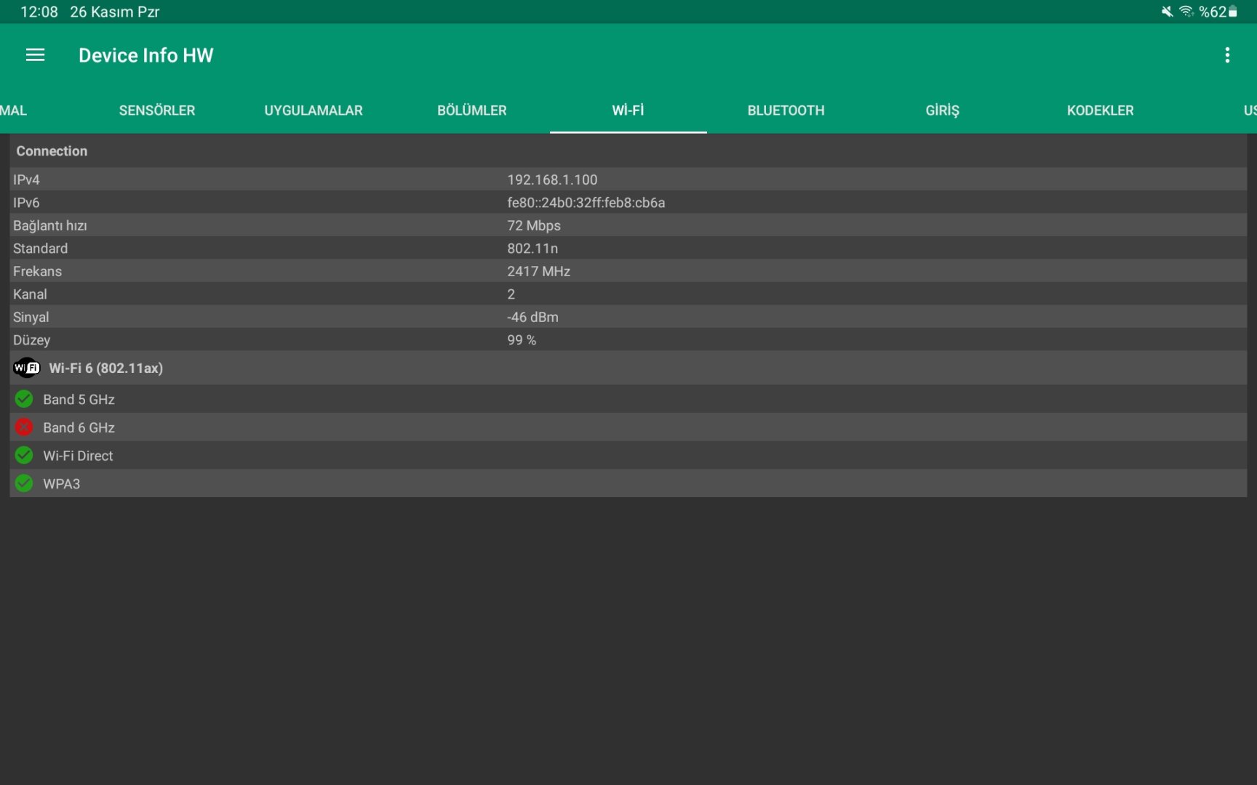The height and width of the screenshot is (785, 1257).
Task: Tap the green check beside WPA3
Action: tap(24, 483)
